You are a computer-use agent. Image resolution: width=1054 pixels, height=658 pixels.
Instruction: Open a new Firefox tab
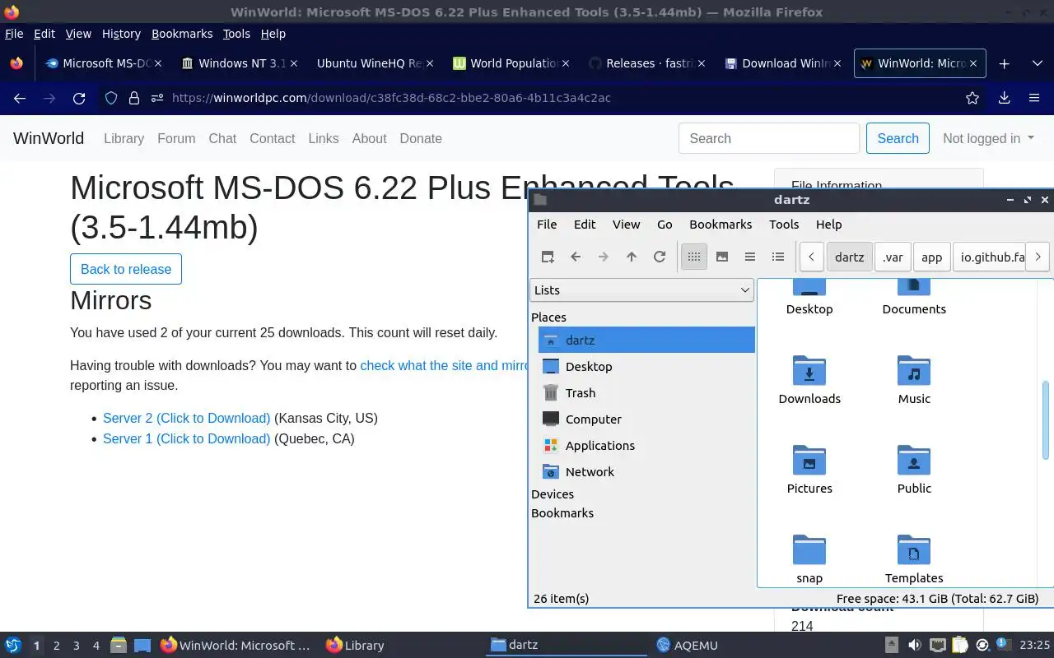1004,63
